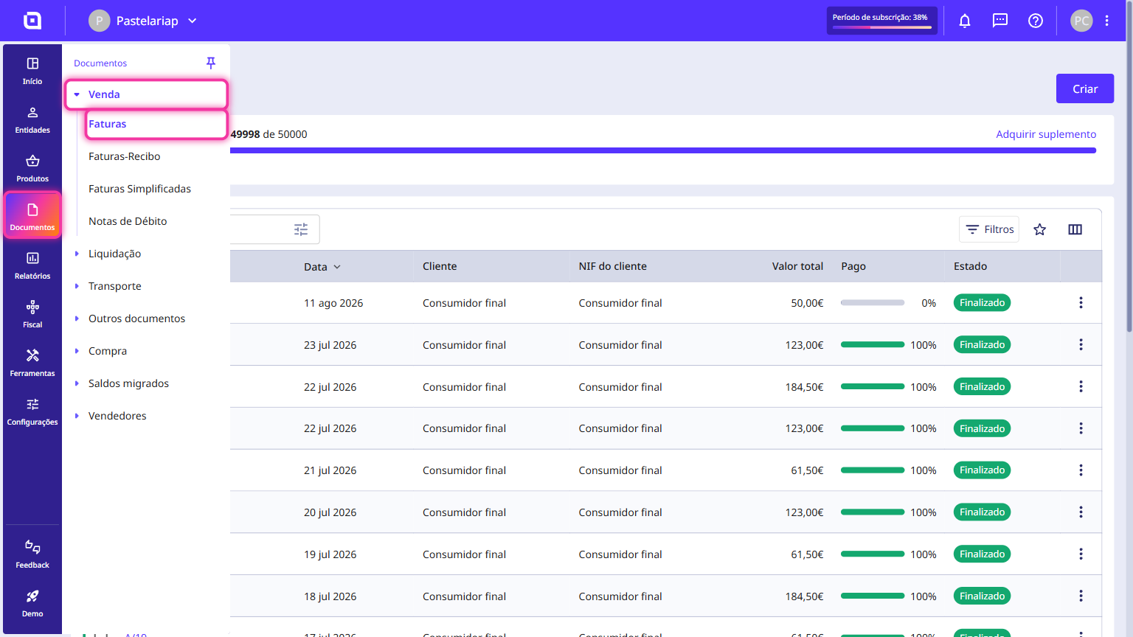Open the top bar three-dot menu

click(1107, 21)
